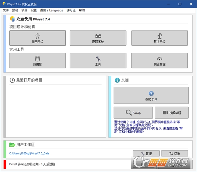Screen dimensions: 197x172
Task: Click the green folder workspace icon
Action: tap(12, 145)
